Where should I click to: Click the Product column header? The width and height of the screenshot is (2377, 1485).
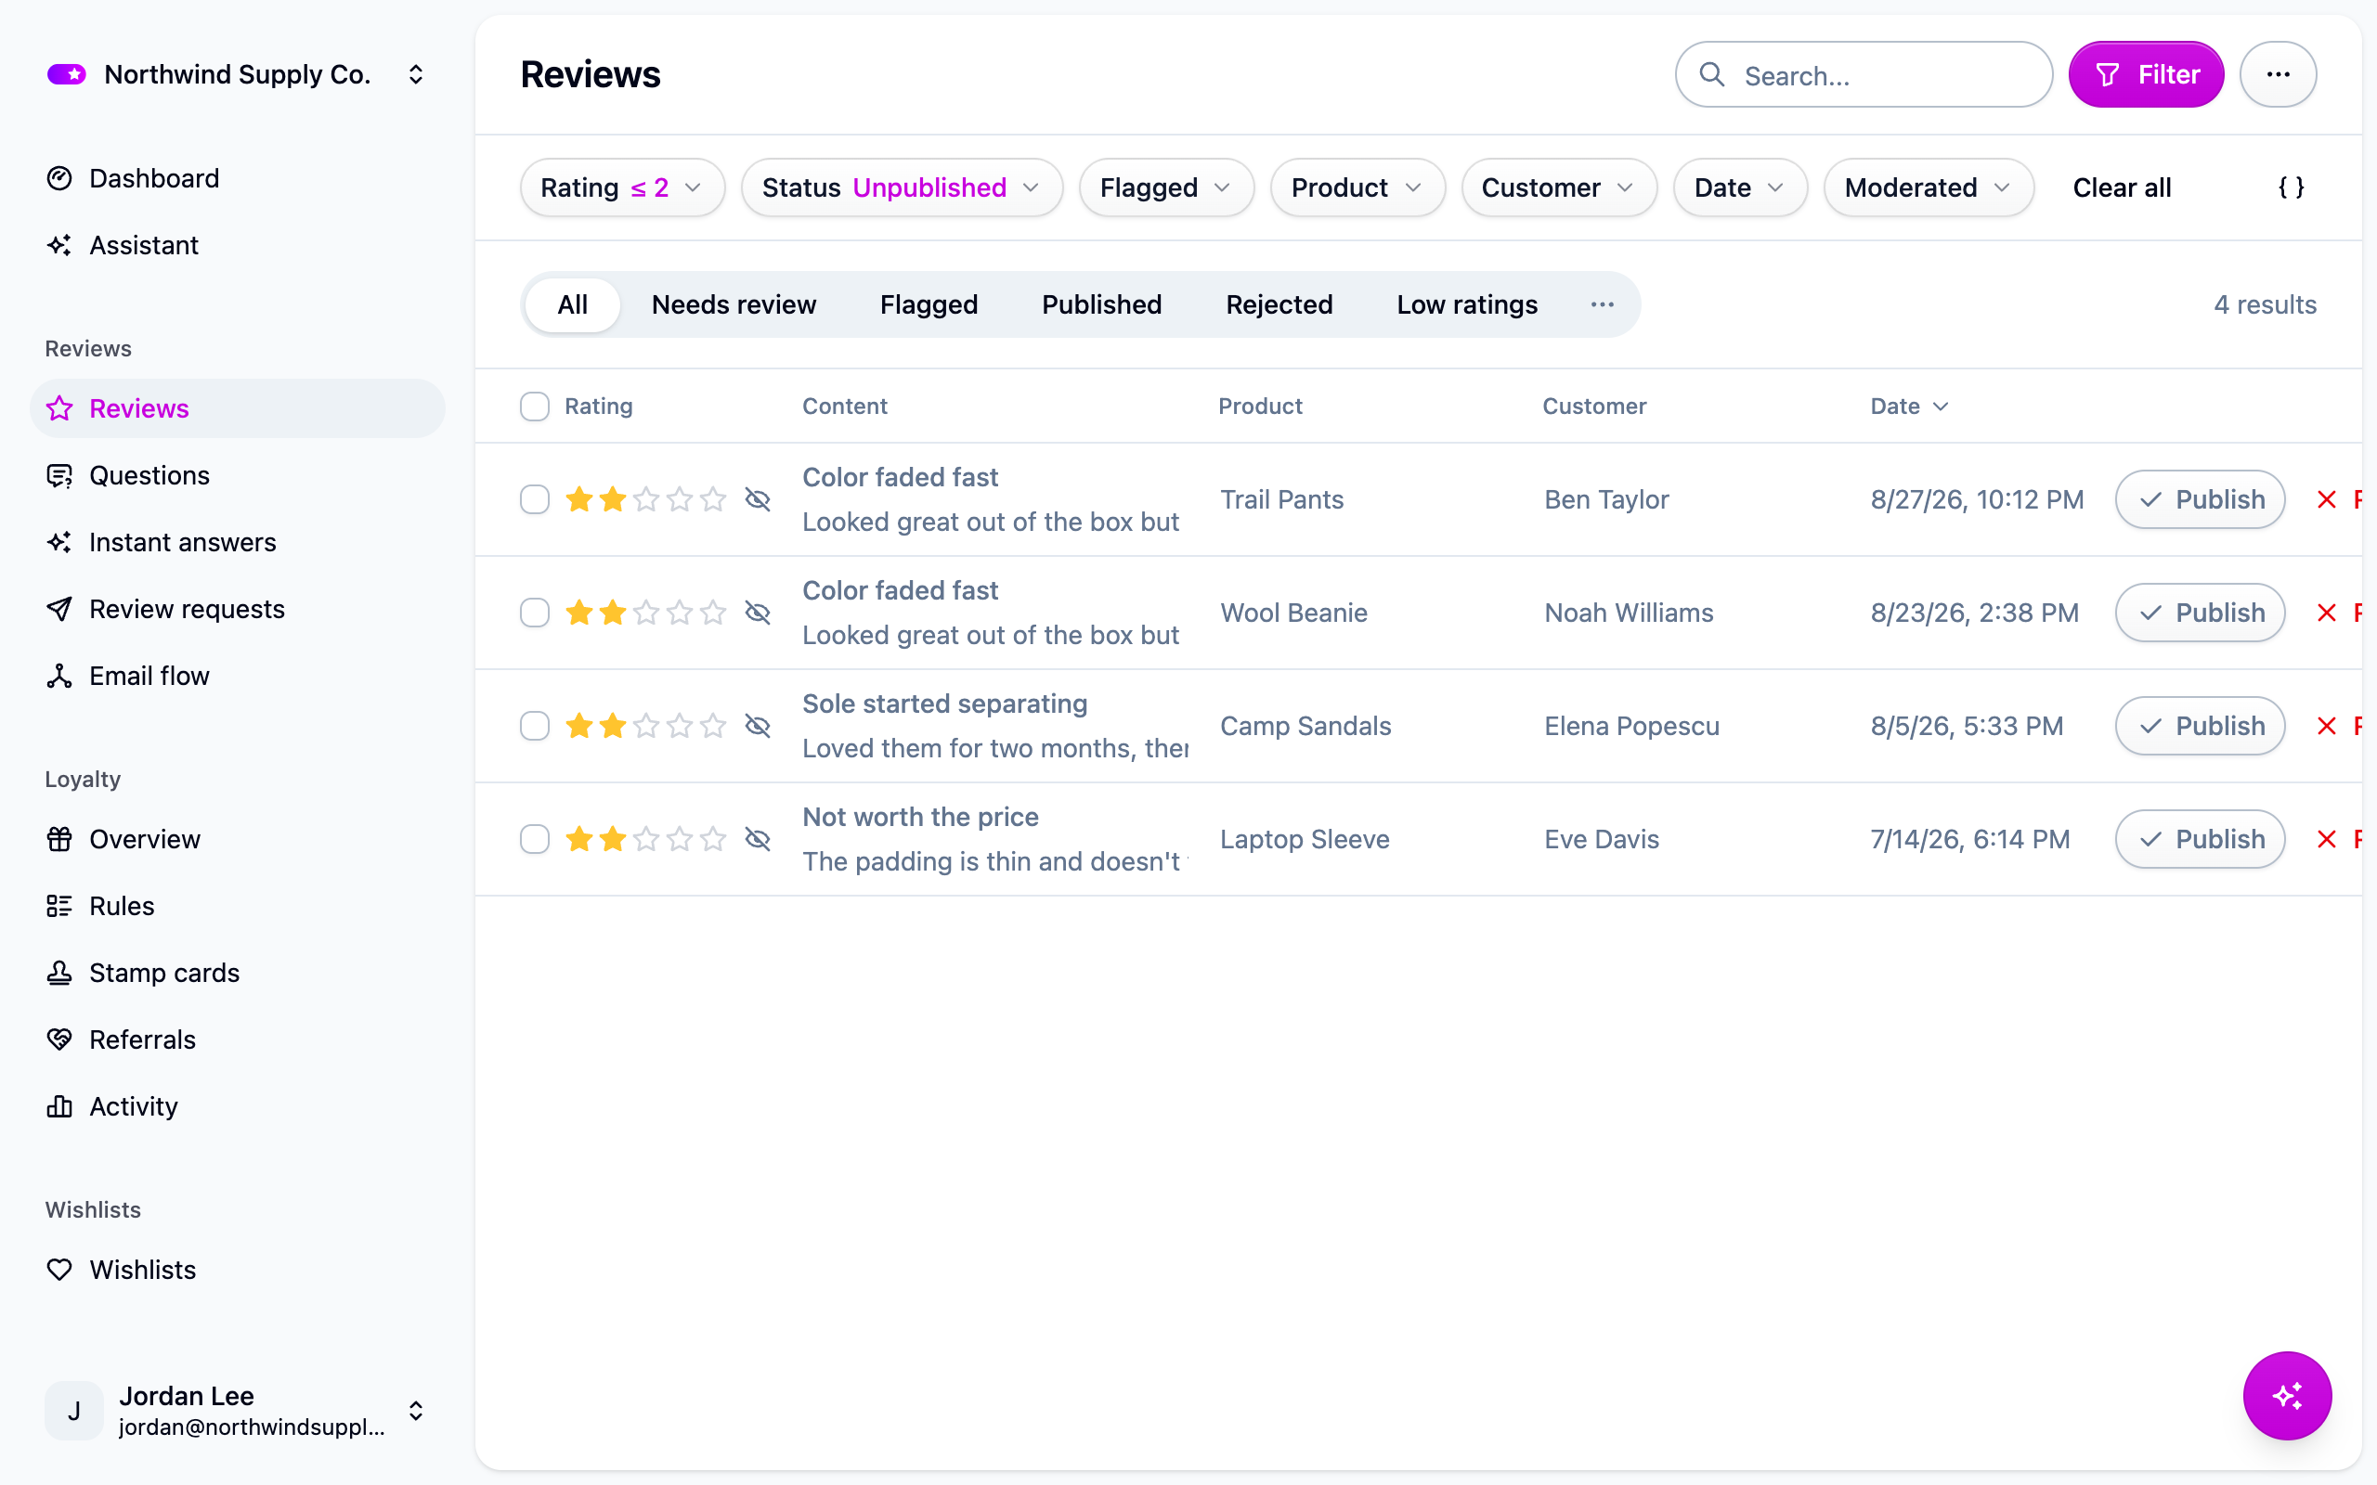pos(1260,406)
